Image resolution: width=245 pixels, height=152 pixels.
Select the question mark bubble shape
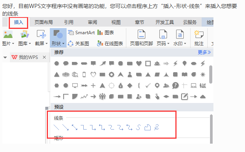[x=175, y=85]
